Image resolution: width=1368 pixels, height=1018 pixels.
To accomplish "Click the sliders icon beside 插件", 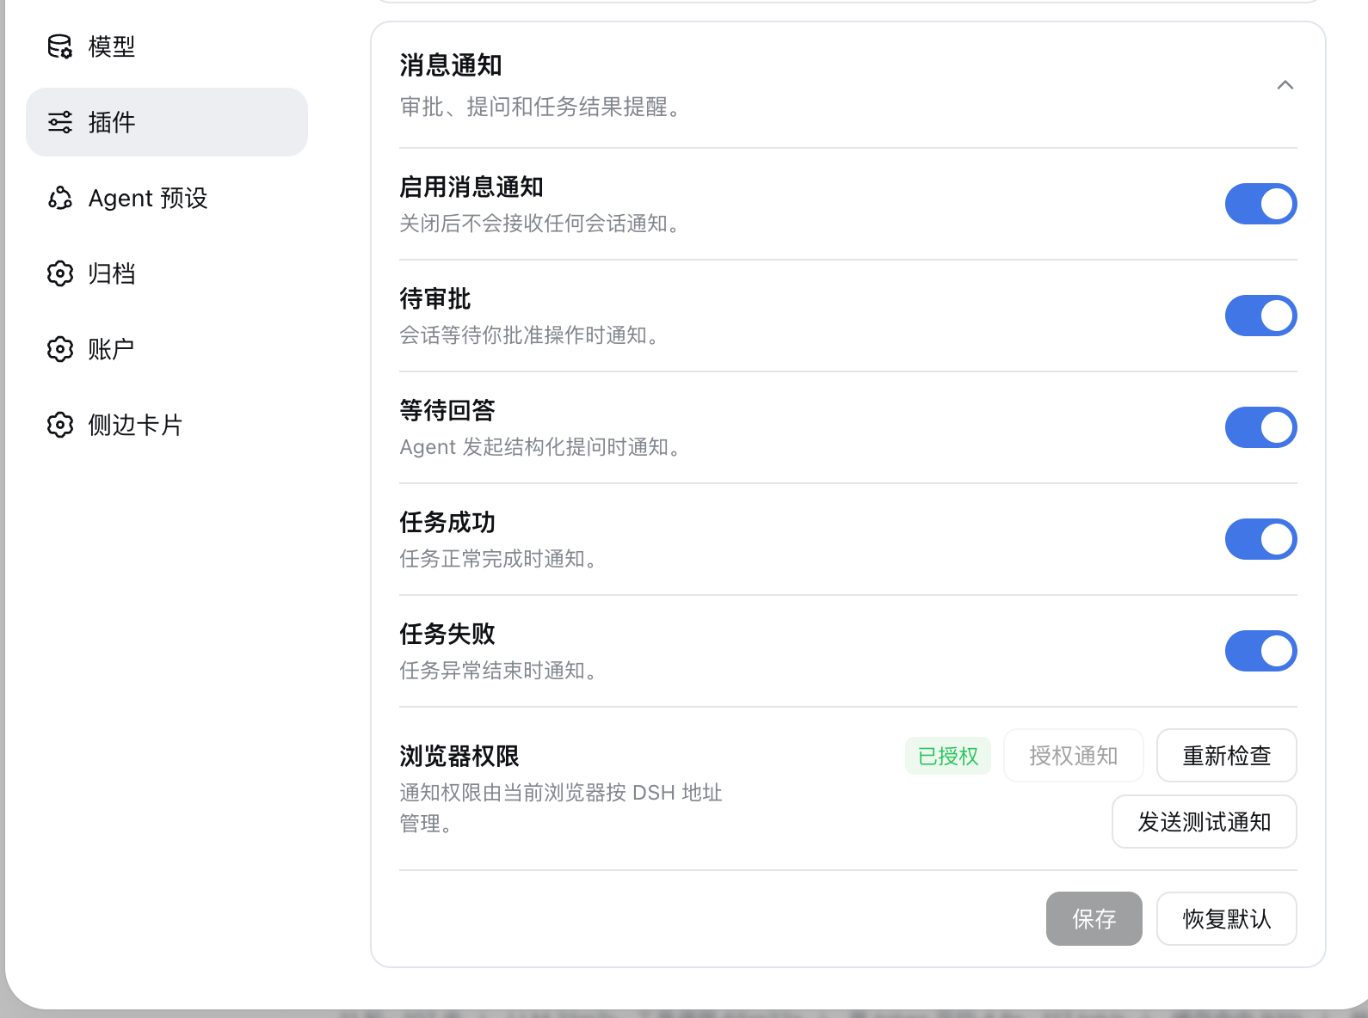I will [x=60, y=122].
